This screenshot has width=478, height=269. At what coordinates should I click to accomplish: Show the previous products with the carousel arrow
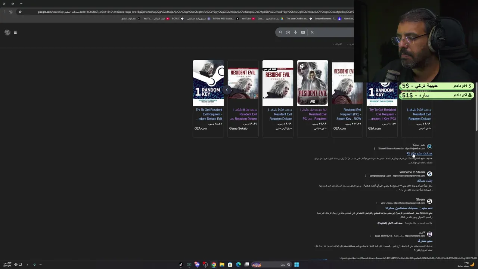tap(226, 90)
